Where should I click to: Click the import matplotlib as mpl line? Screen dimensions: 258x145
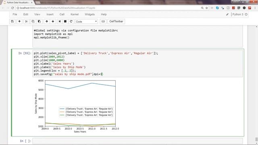(53, 34)
